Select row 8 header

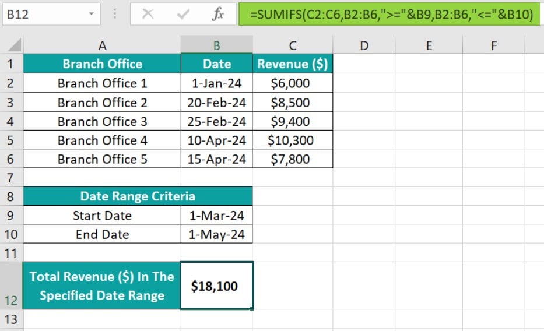pos(11,196)
